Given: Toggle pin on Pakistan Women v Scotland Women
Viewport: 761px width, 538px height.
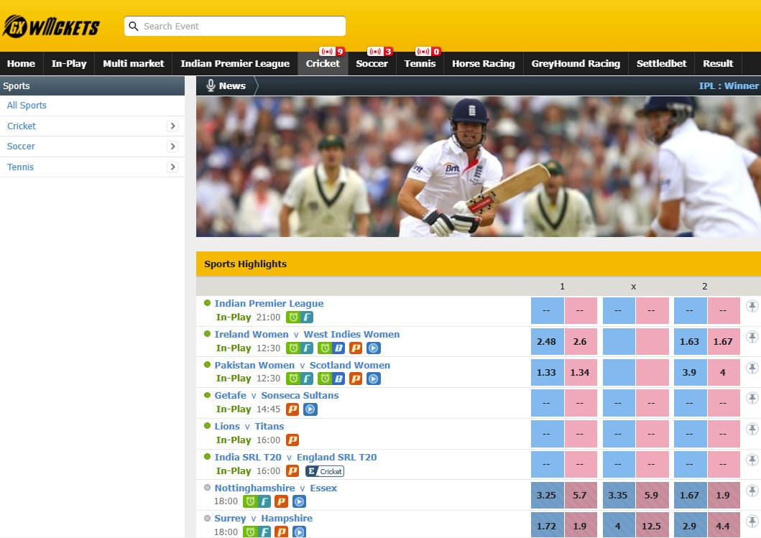Looking at the screenshot, I should coord(752,368).
